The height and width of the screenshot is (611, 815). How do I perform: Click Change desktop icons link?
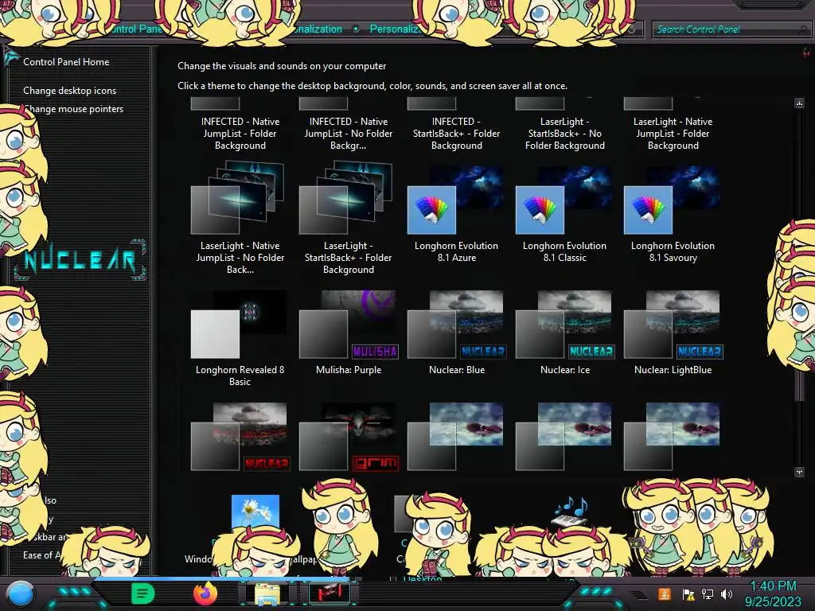click(70, 91)
